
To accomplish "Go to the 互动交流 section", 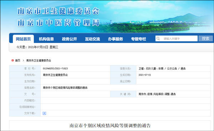I will point(92,39).
